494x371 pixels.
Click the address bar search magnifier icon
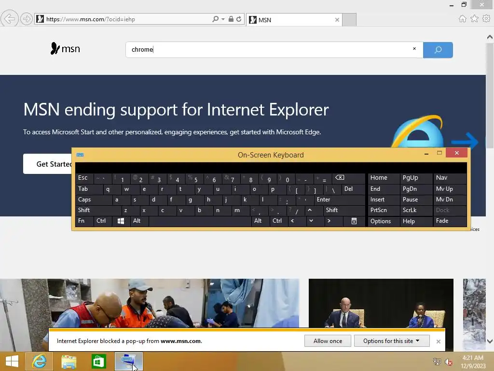(216, 19)
